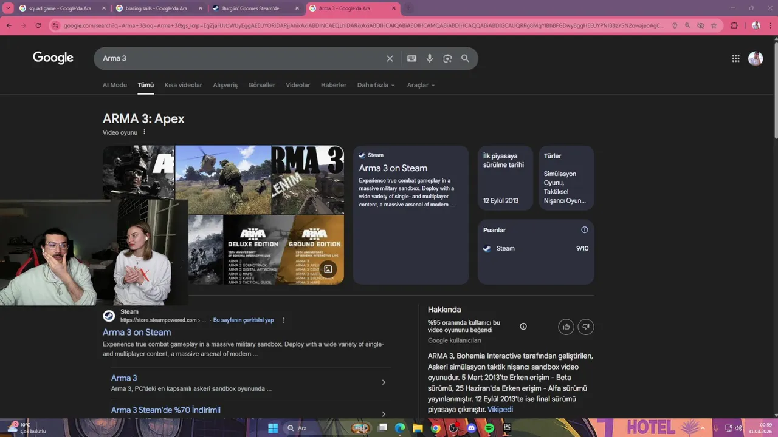The width and height of the screenshot is (778, 437).
Task: Open the image gallery icon on thumbnails
Action: pyautogui.click(x=328, y=269)
